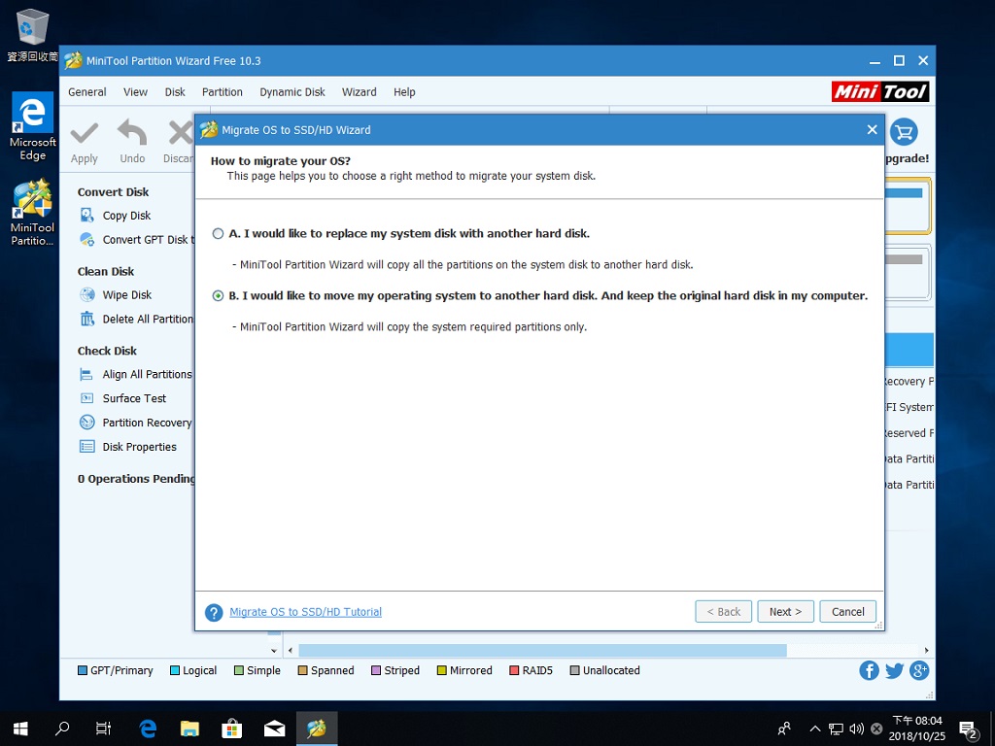995x746 pixels.
Task: Click the horizontal scrollbar left arrow
Action: point(291,650)
